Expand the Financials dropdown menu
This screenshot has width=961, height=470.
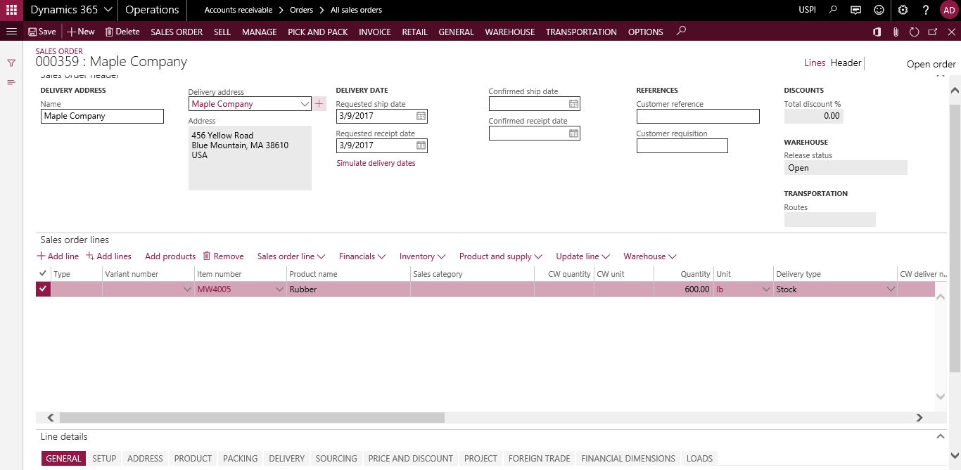362,256
